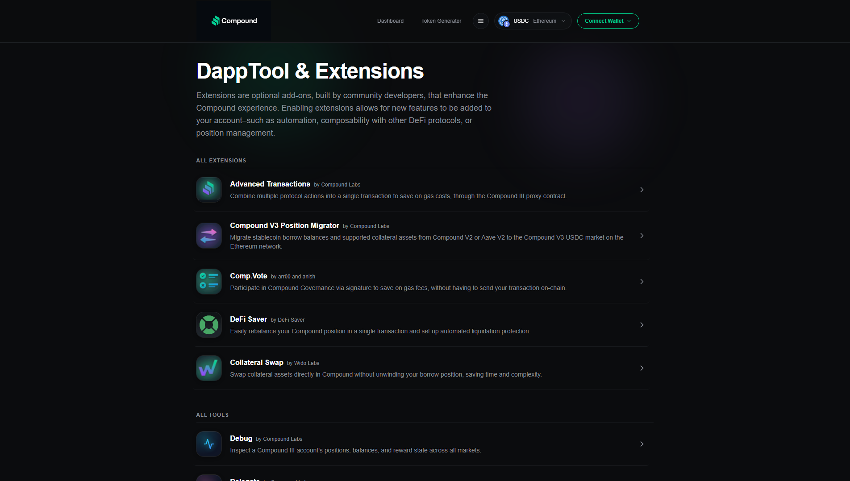Go to Token Generator
The height and width of the screenshot is (481, 850).
click(441, 21)
